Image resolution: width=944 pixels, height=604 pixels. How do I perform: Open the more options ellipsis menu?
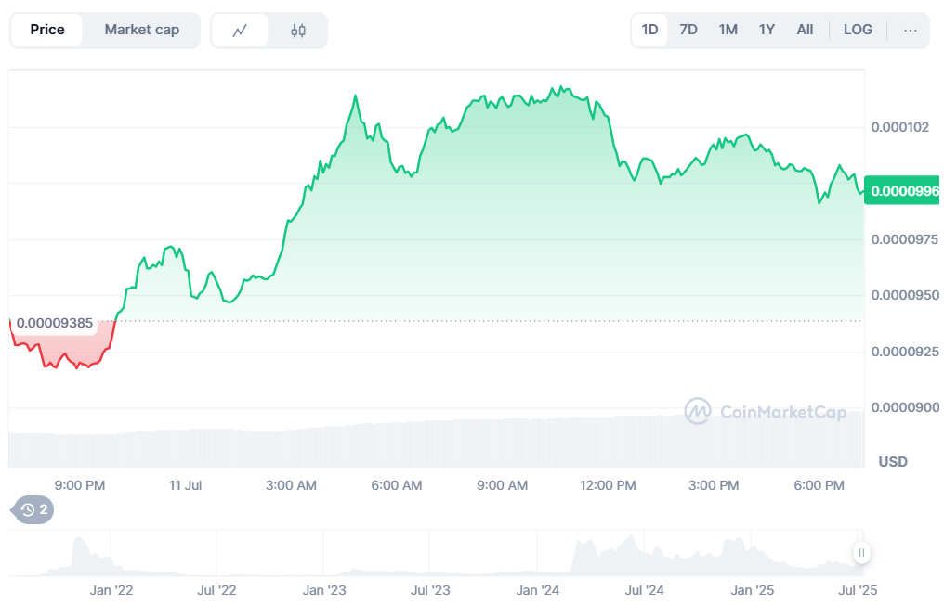[x=910, y=30]
